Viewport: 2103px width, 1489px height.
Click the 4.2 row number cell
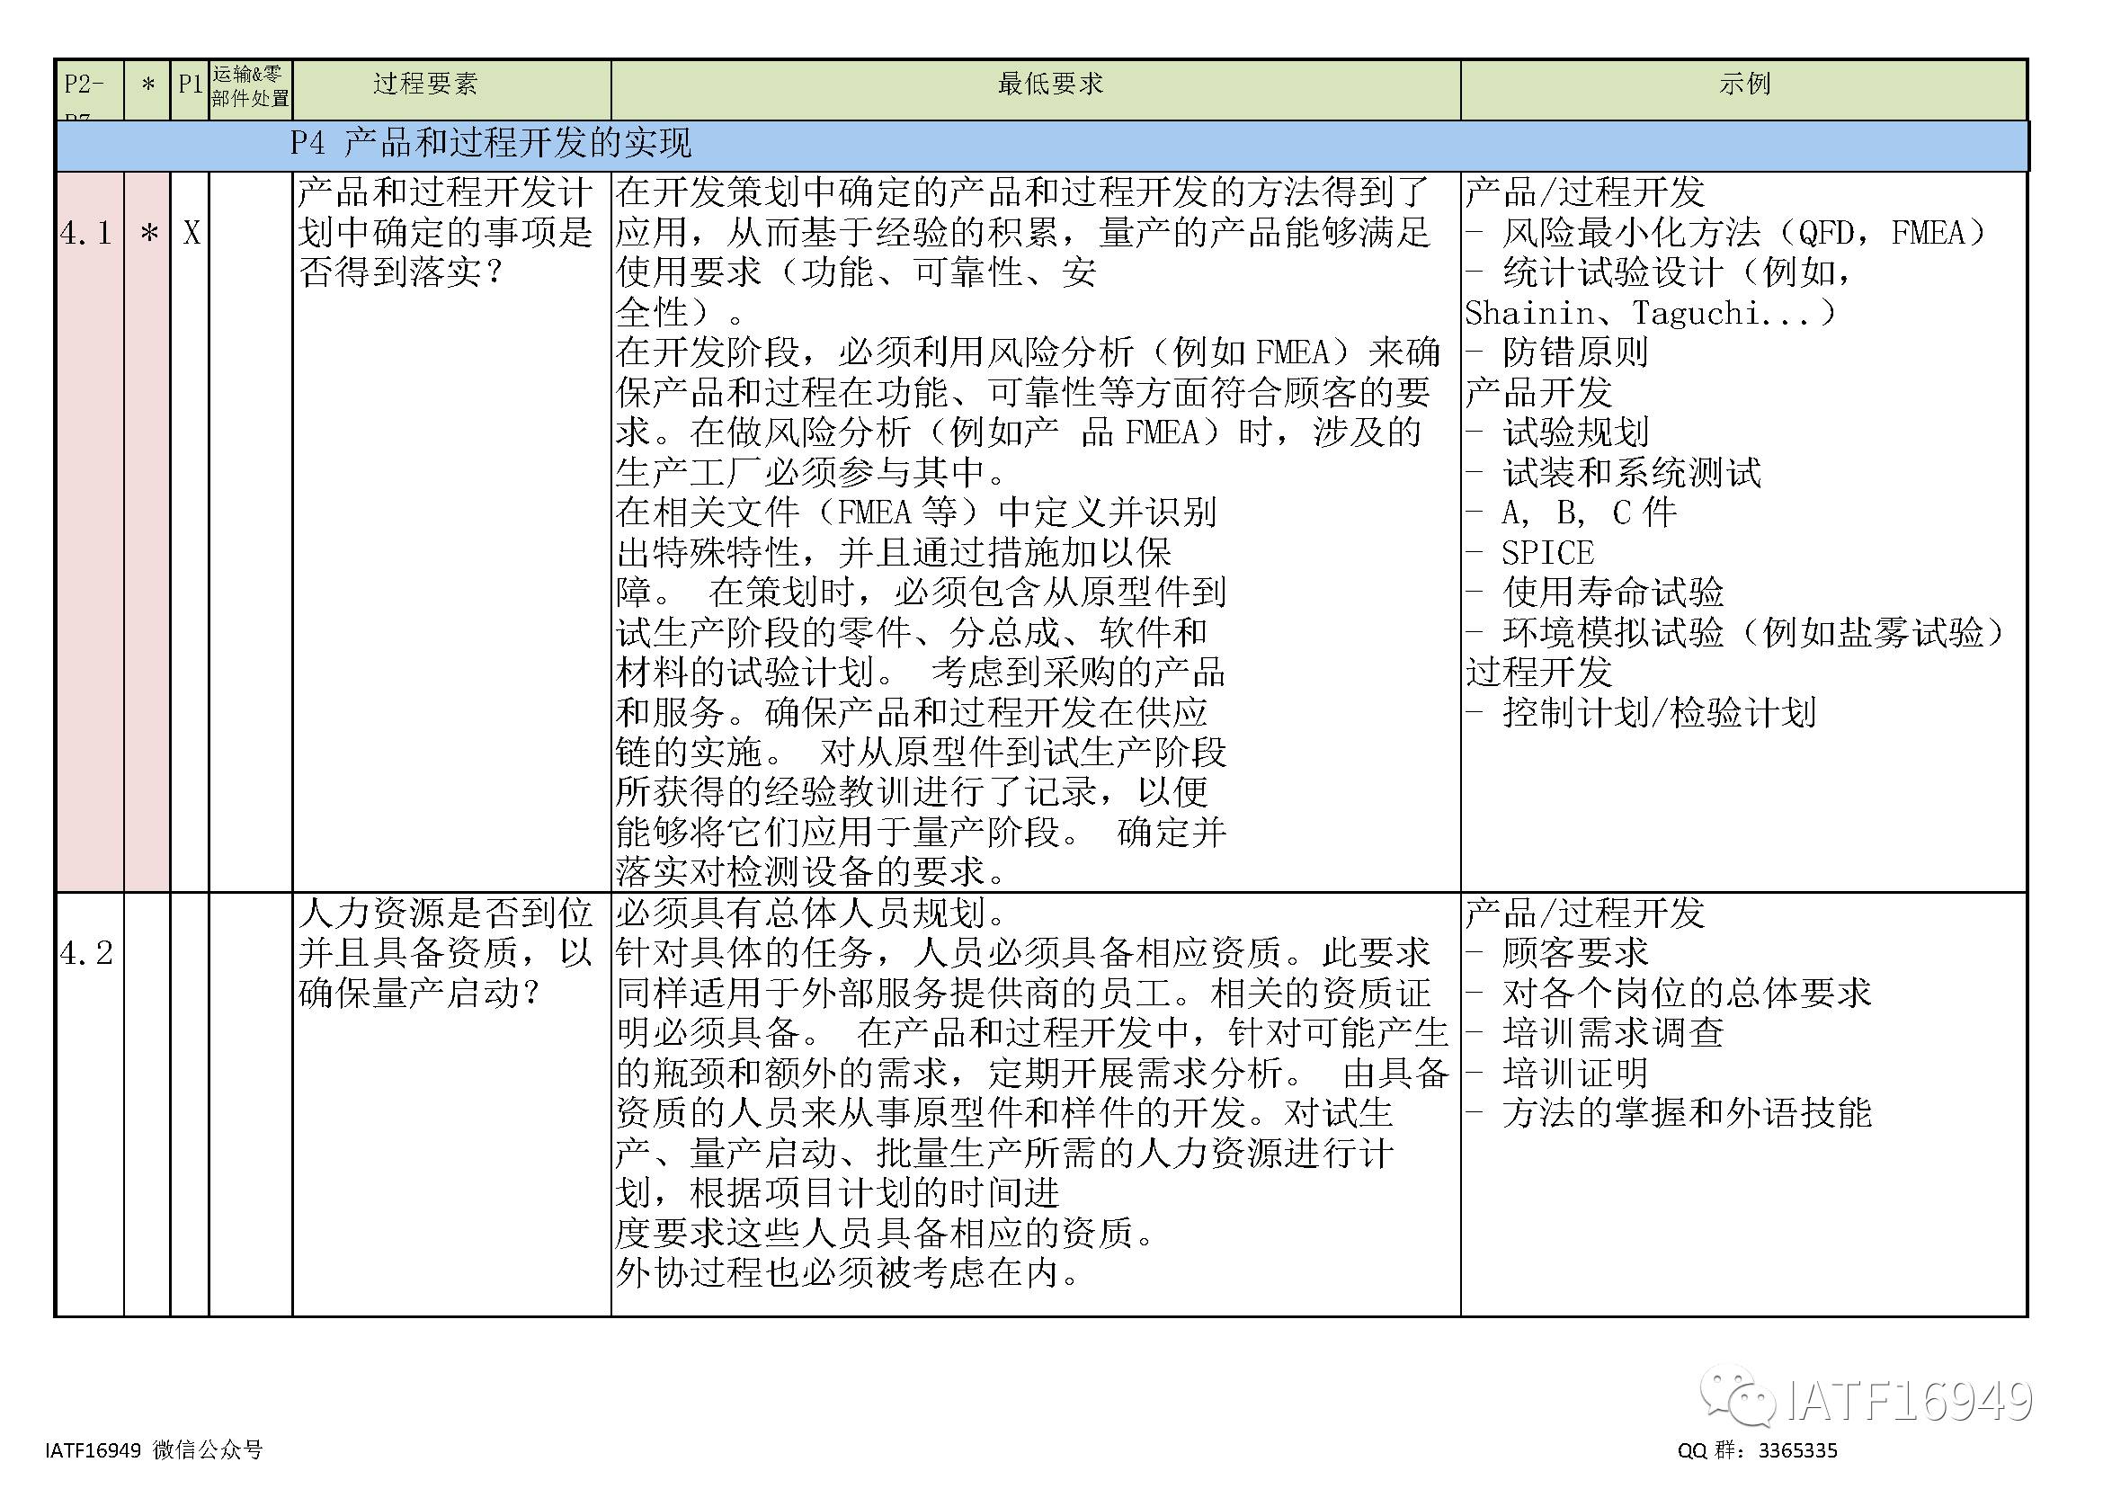pyautogui.click(x=87, y=953)
